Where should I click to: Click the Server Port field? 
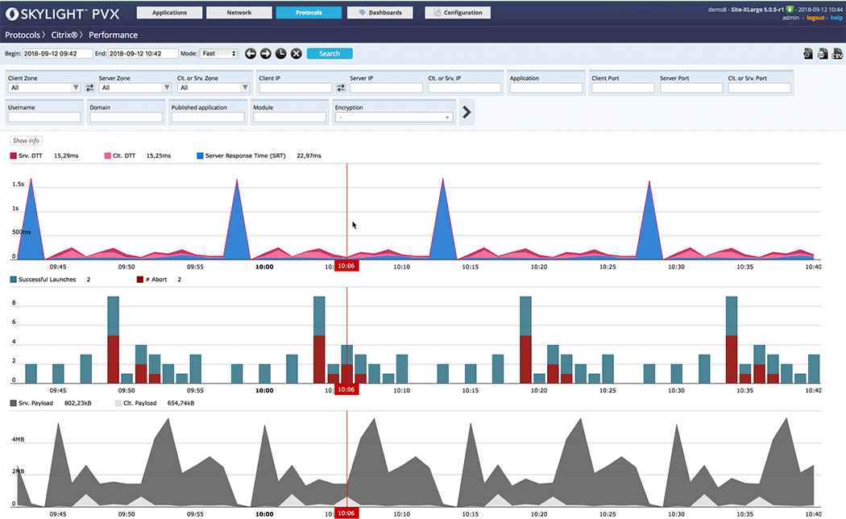tap(691, 87)
